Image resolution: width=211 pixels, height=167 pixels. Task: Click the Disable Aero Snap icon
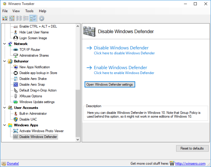[16, 85]
